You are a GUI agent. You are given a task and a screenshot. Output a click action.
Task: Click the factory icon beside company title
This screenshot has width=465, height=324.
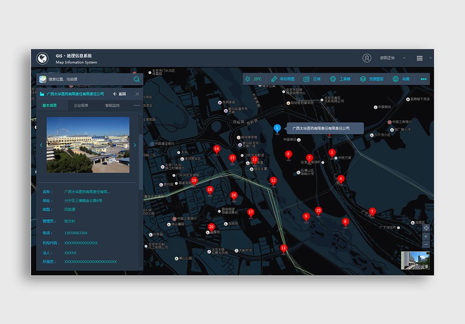pos(42,94)
